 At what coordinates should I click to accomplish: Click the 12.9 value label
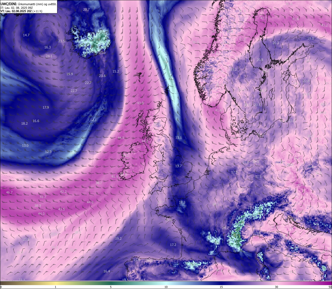[48, 152]
